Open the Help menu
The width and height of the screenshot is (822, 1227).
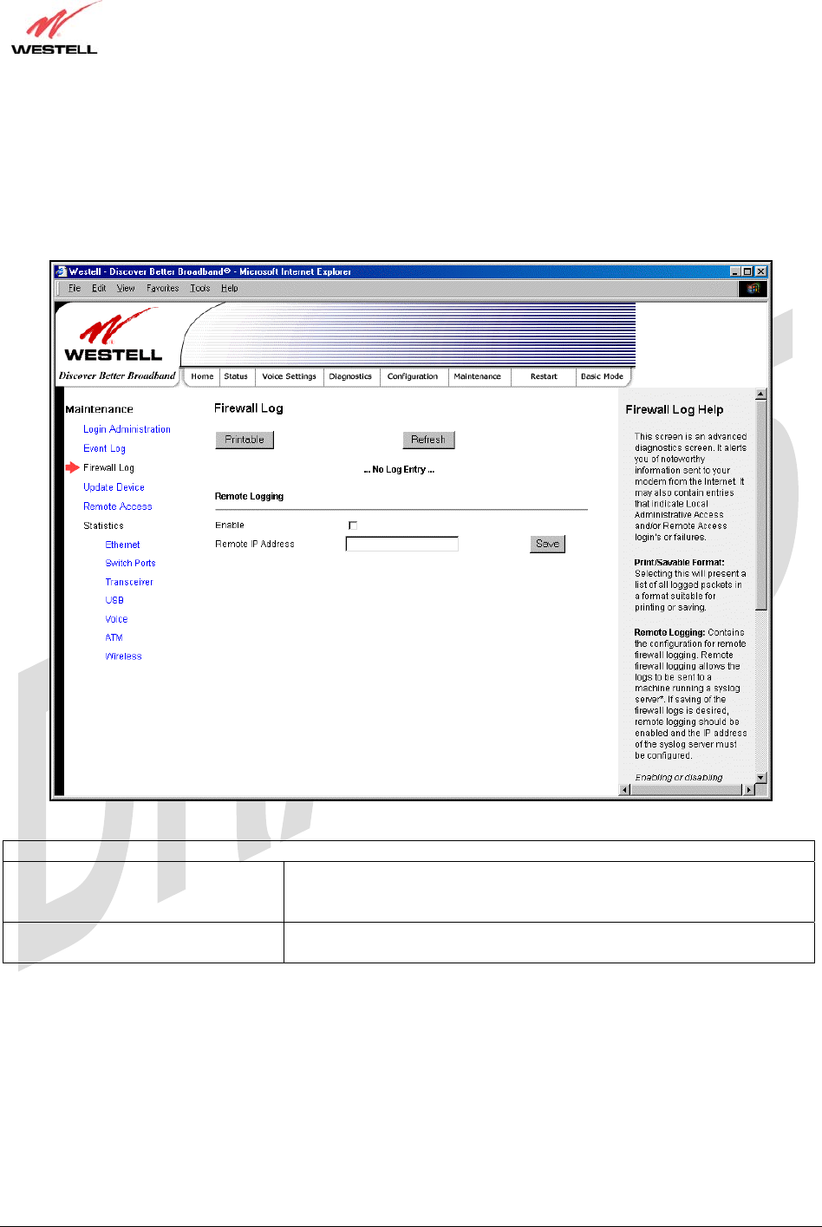[x=229, y=289]
